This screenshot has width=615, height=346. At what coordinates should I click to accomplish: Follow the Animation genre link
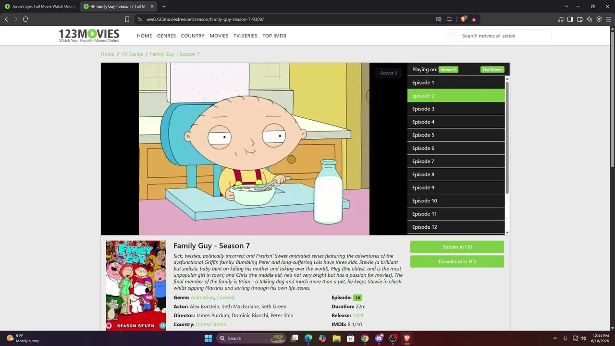[x=202, y=297]
